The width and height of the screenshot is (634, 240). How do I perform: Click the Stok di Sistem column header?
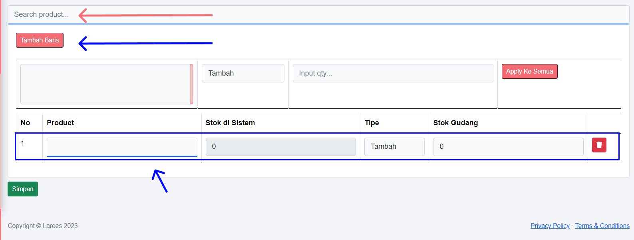point(230,123)
